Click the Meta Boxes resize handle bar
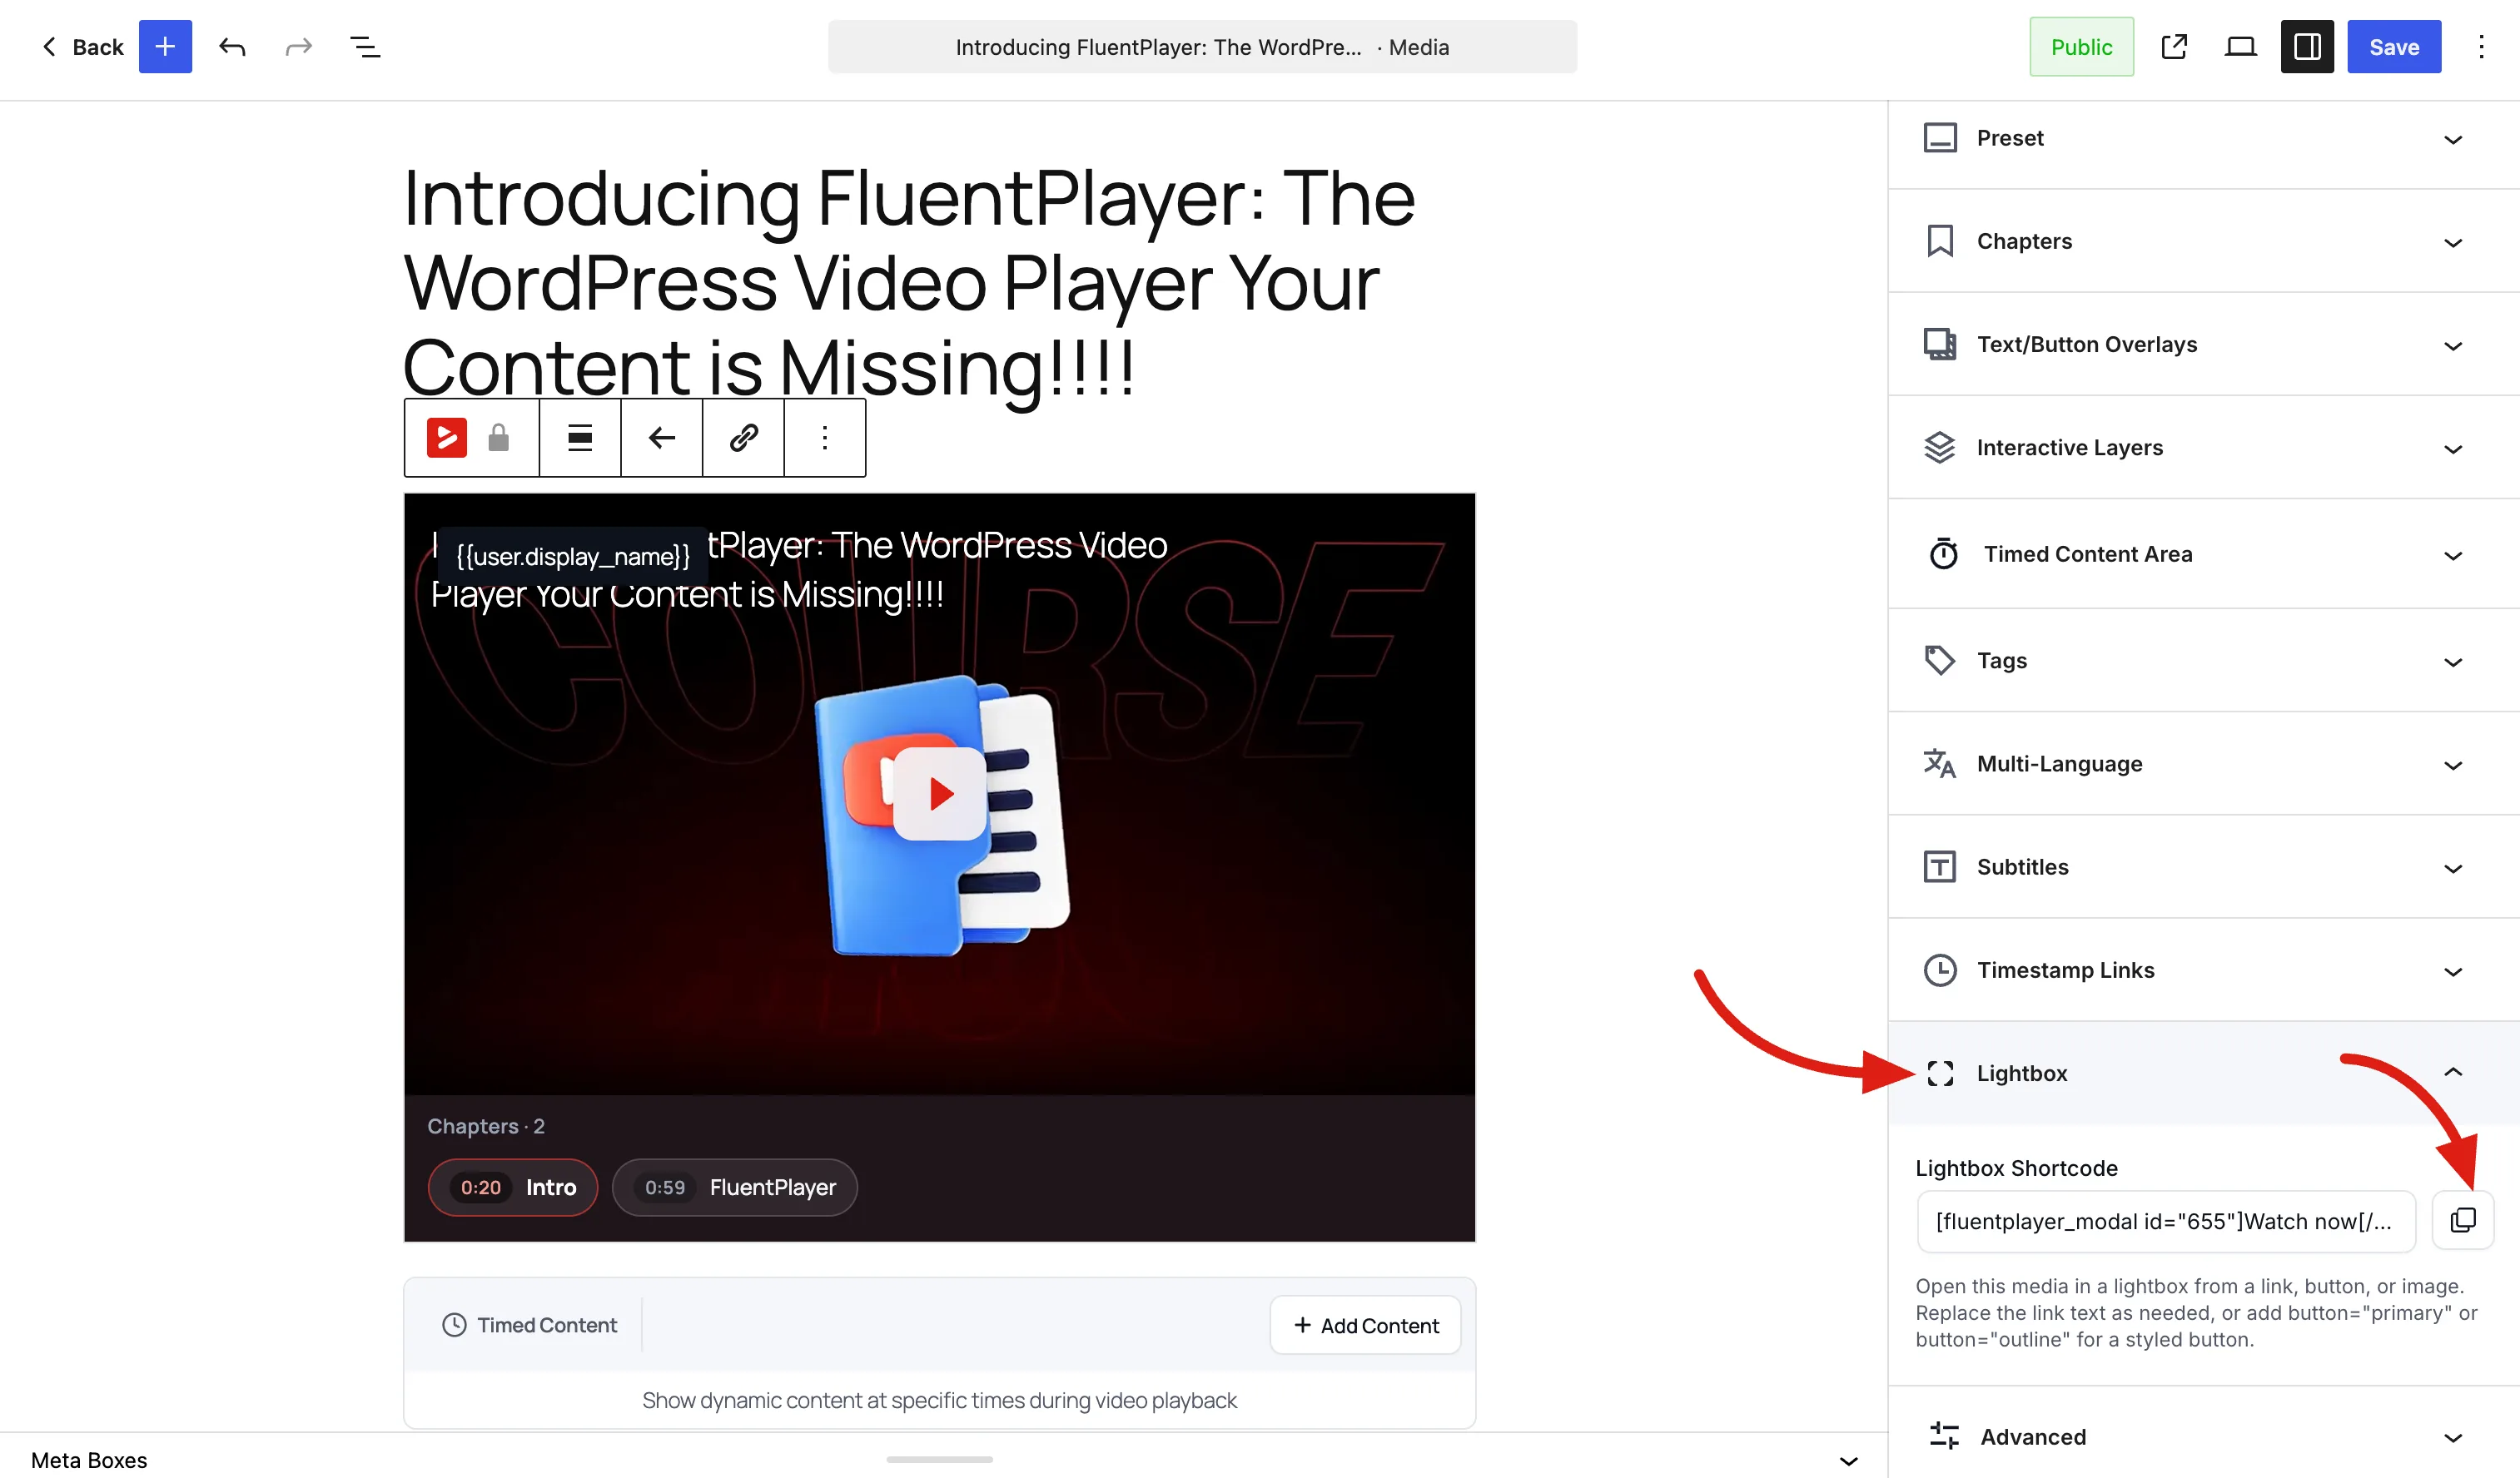 coord(939,1459)
